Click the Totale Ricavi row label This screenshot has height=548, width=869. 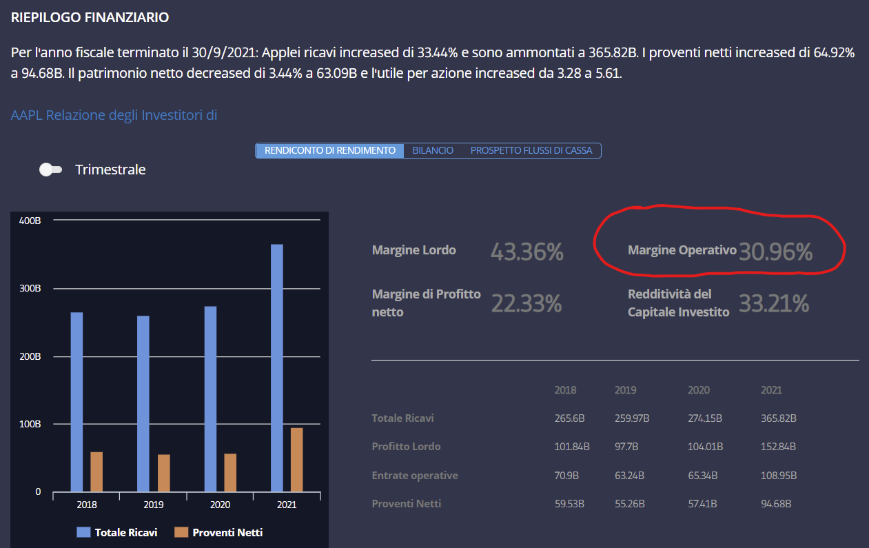pos(403,418)
